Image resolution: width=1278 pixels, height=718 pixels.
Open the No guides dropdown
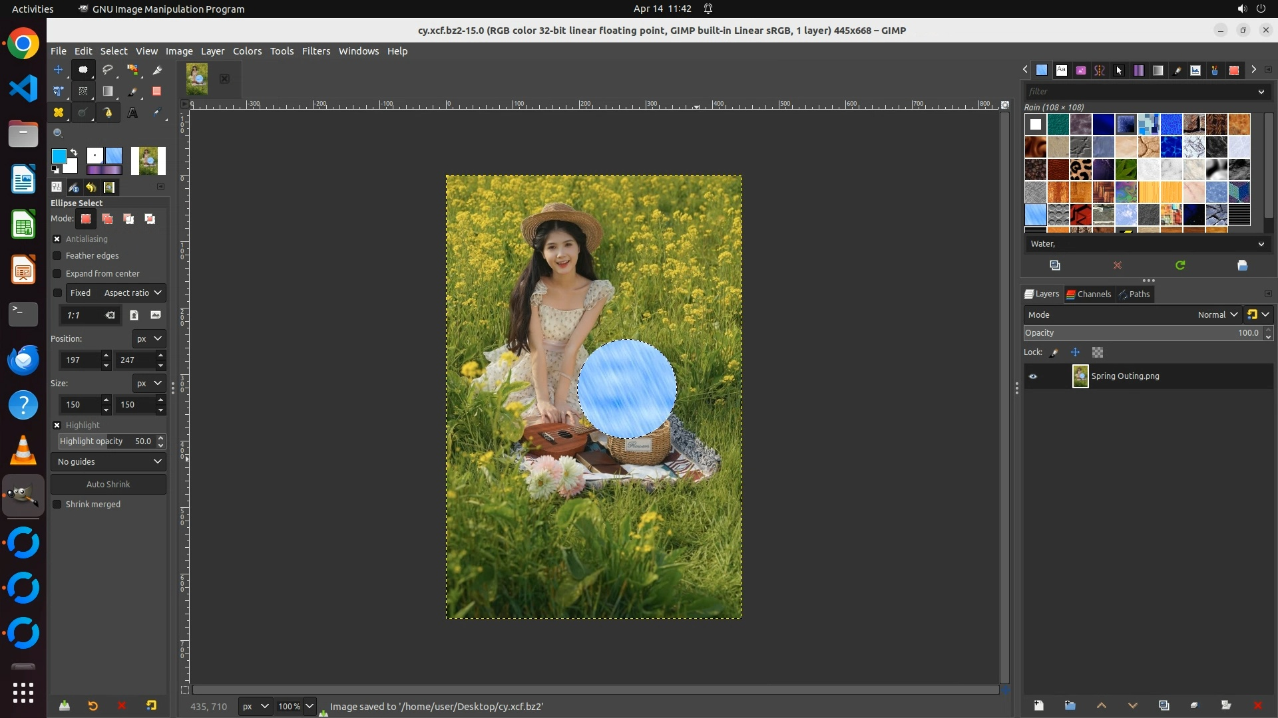108,462
